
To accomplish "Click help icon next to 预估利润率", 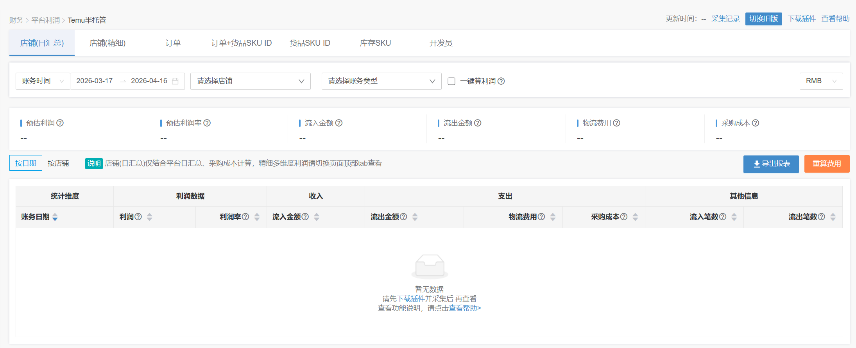I will [x=207, y=123].
